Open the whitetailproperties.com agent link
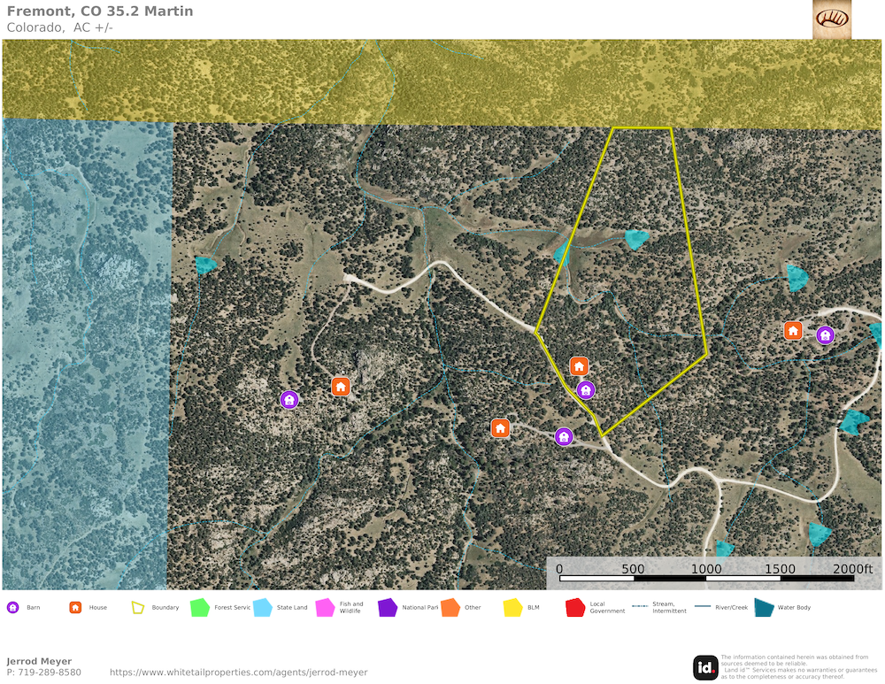 238,672
